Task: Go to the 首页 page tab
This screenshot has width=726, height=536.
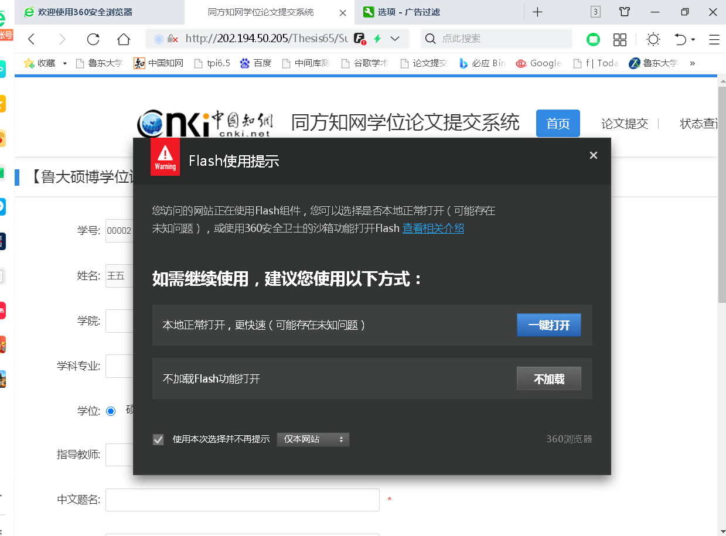Action: 558,124
